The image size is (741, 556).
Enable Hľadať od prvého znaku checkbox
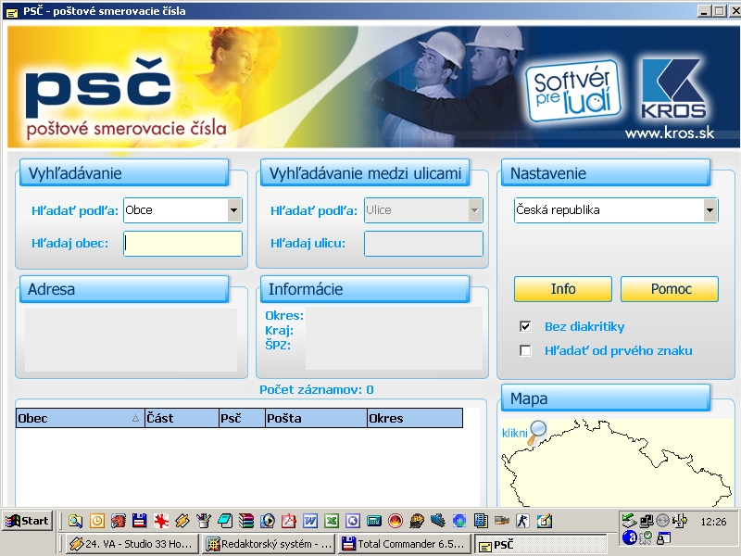tap(525, 351)
